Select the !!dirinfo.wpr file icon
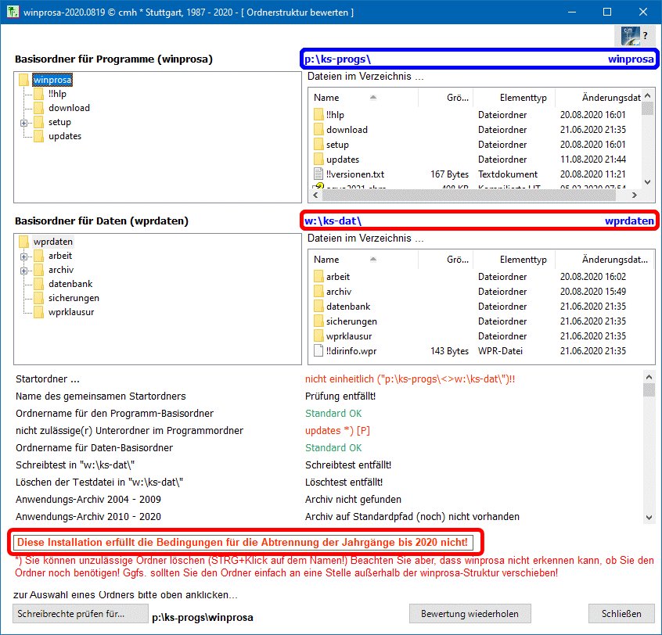662x635 pixels. (318, 351)
